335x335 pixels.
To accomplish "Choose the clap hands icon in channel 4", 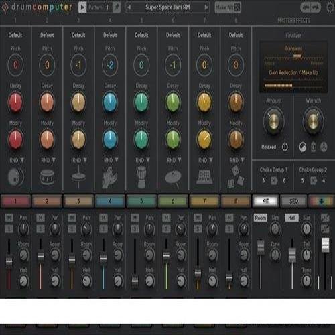I will click(110, 178).
